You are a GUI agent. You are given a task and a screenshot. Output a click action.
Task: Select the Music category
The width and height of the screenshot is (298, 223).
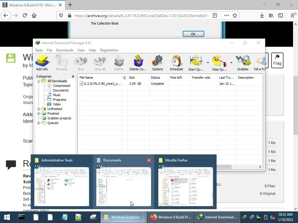57,95
